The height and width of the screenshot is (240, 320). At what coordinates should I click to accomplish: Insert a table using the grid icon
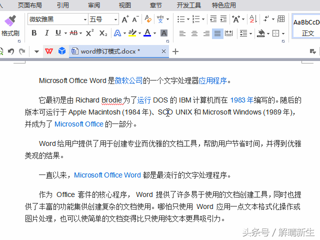point(281,19)
